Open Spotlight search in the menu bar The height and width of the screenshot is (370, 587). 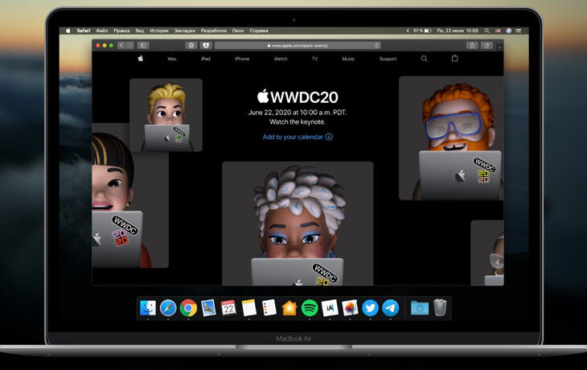pyautogui.click(x=487, y=31)
